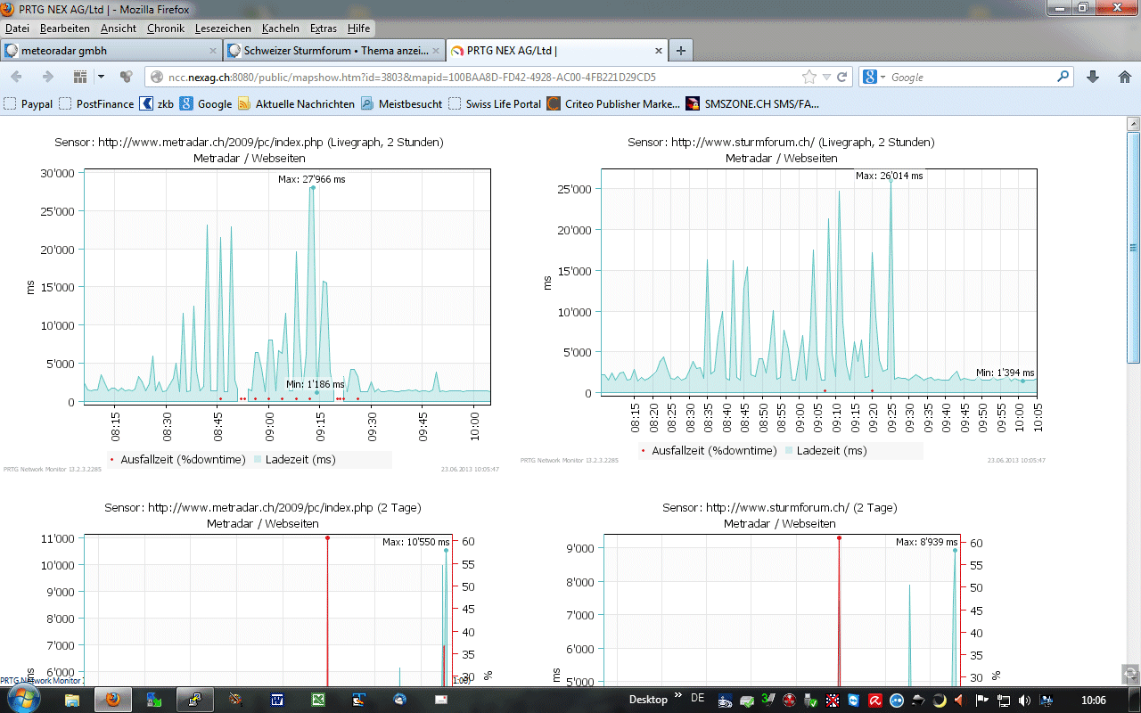Image resolution: width=1141 pixels, height=713 pixels.
Task: Open the Lesezeichen menu
Action: point(223,29)
